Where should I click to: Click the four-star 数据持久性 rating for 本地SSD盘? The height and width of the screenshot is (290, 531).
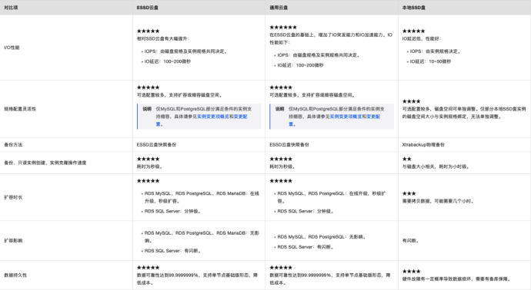pos(411,272)
